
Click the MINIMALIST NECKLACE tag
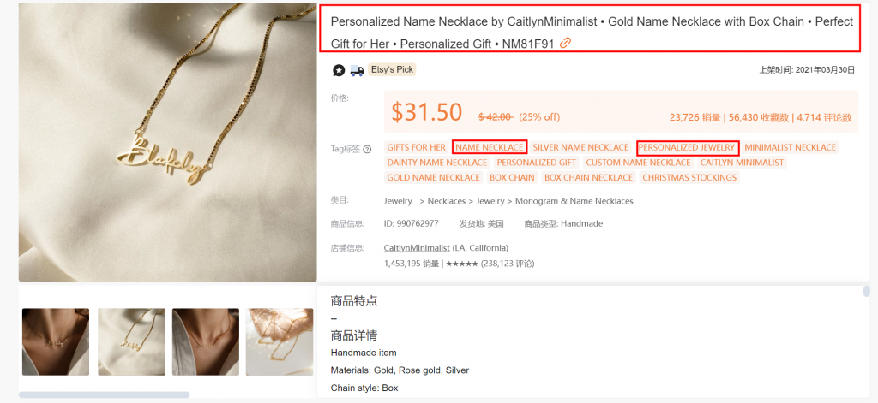point(790,147)
